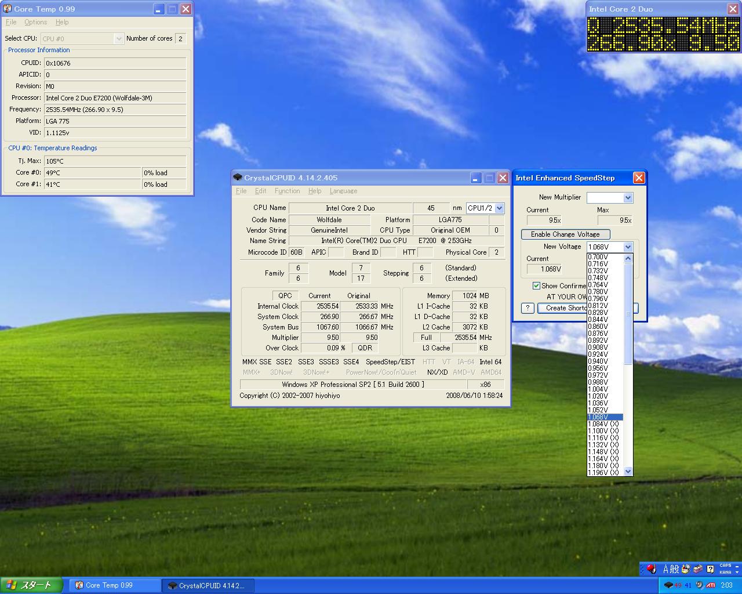Select 0.764V in voltage list
Image resolution: width=742 pixels, height=594 pixels.
[605, 285]
